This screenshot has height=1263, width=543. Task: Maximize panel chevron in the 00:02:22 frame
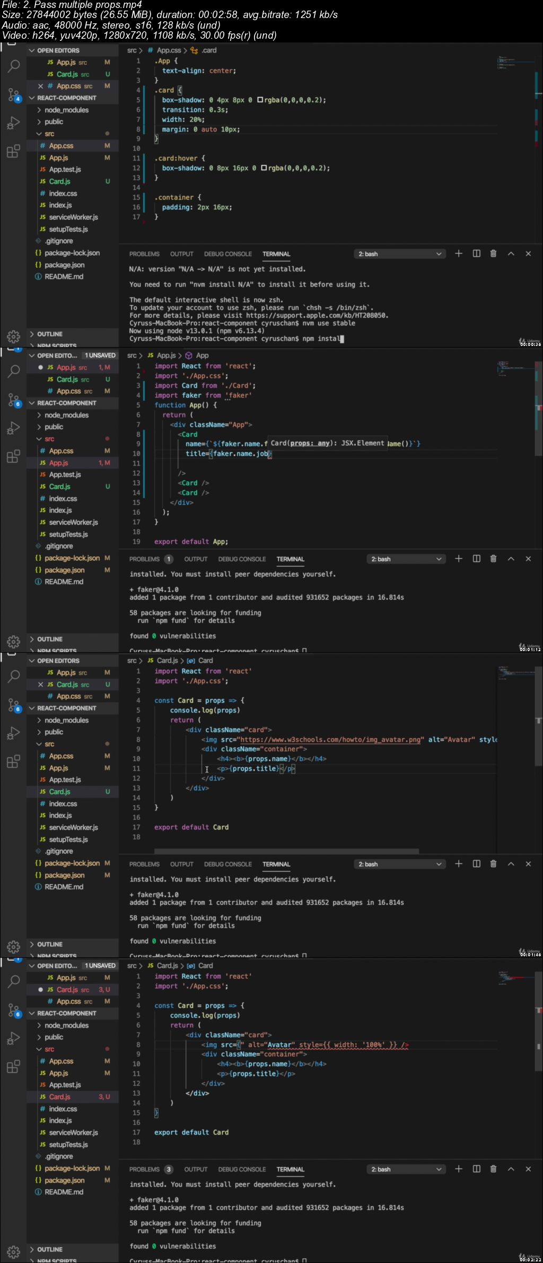click(x=511, y=1169)
